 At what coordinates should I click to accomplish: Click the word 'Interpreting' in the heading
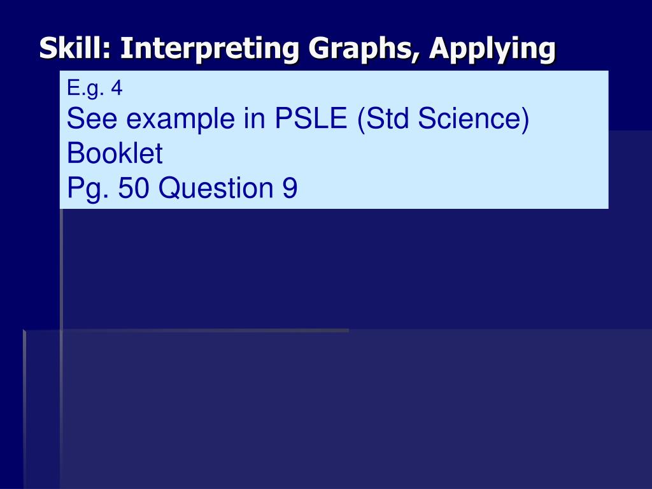click(209, 49)
